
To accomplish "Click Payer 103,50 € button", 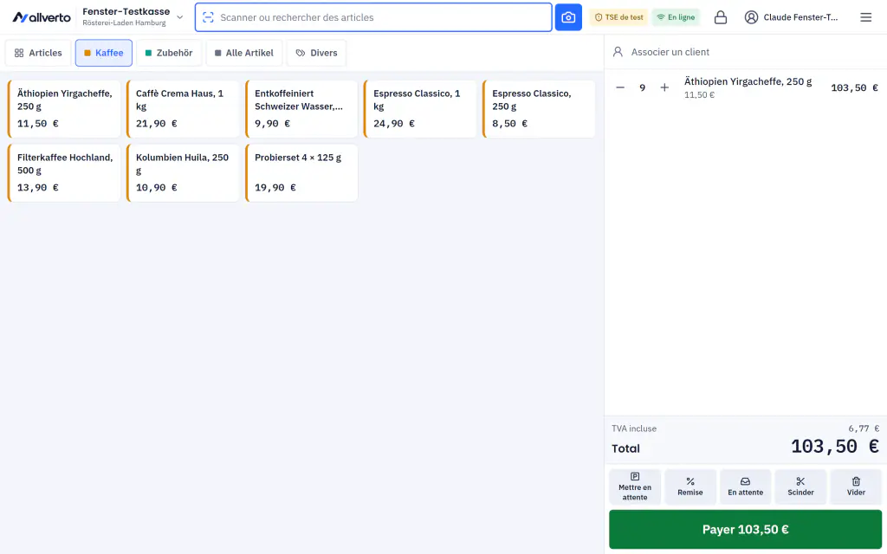I will (x=745, y=530).
